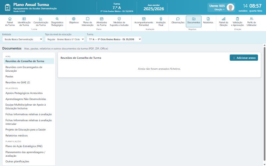
Task: Click the 'Agrupamento de Escolas Demonstração' subtitle
Action: point(35,9)
